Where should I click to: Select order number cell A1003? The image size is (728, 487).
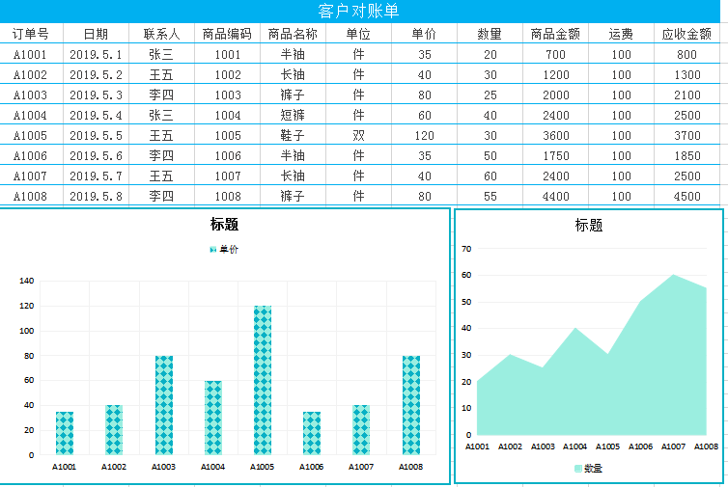point(31,95)
